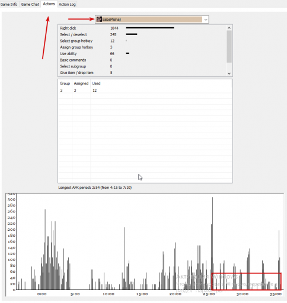
Task: Click the 5:00 timeline label
Action: pyautogui.click(x=75, y=294)
